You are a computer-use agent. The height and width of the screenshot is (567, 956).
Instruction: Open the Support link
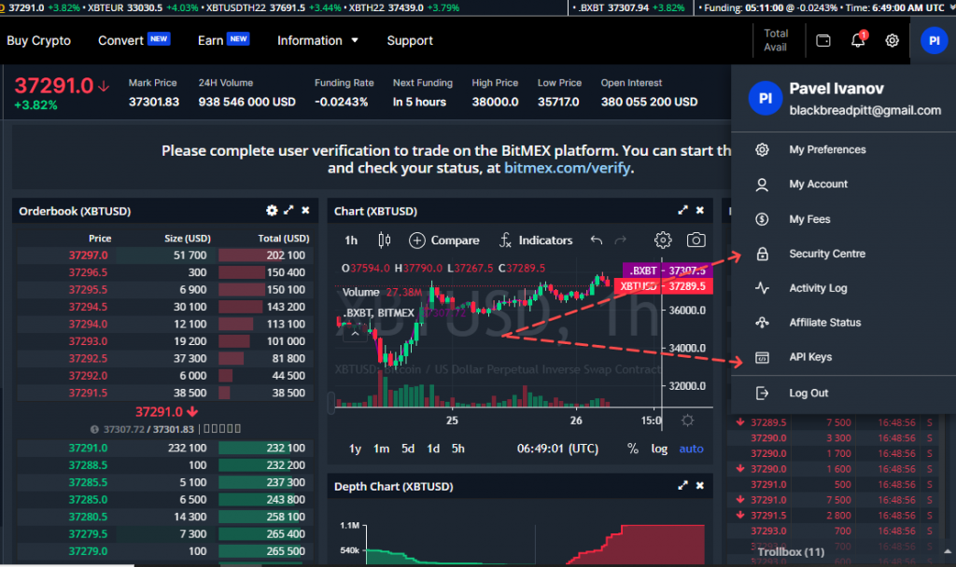click(410, 41)
